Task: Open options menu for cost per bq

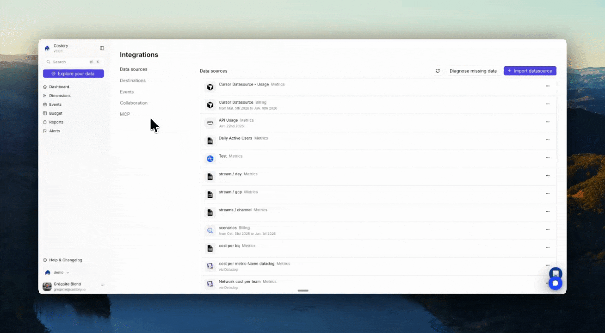Action: pos(548,247)
